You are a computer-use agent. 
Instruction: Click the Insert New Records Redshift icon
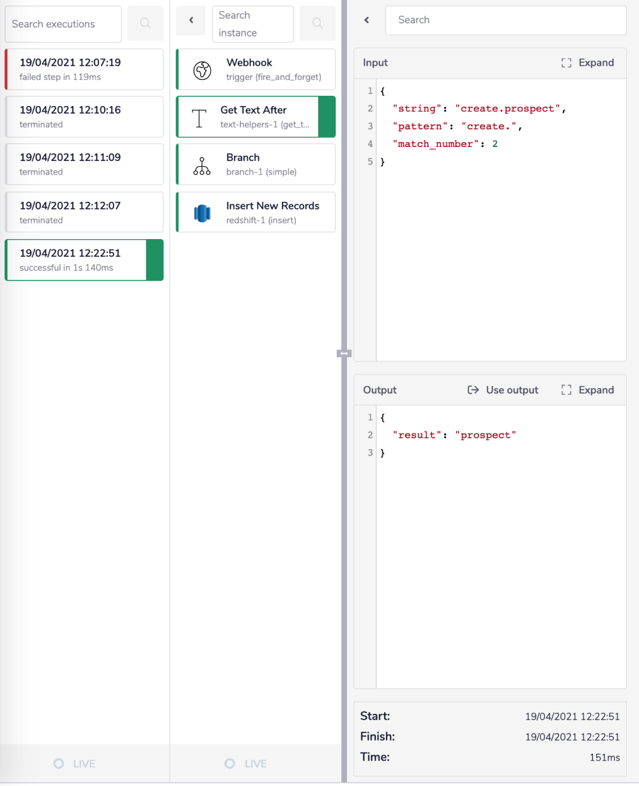pyautogui.click(x=202, y=212)
